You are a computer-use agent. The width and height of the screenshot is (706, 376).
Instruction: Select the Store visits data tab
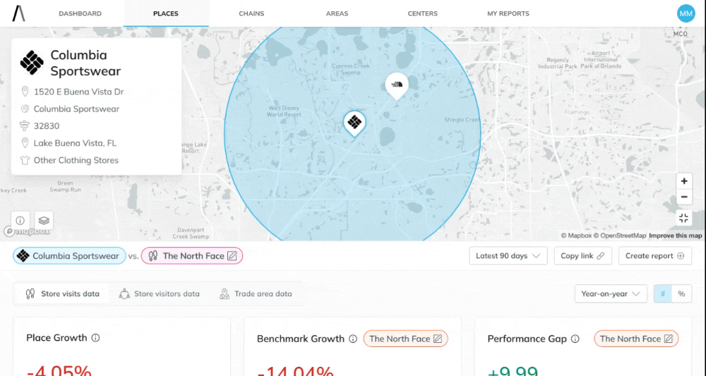pos(62,293)
